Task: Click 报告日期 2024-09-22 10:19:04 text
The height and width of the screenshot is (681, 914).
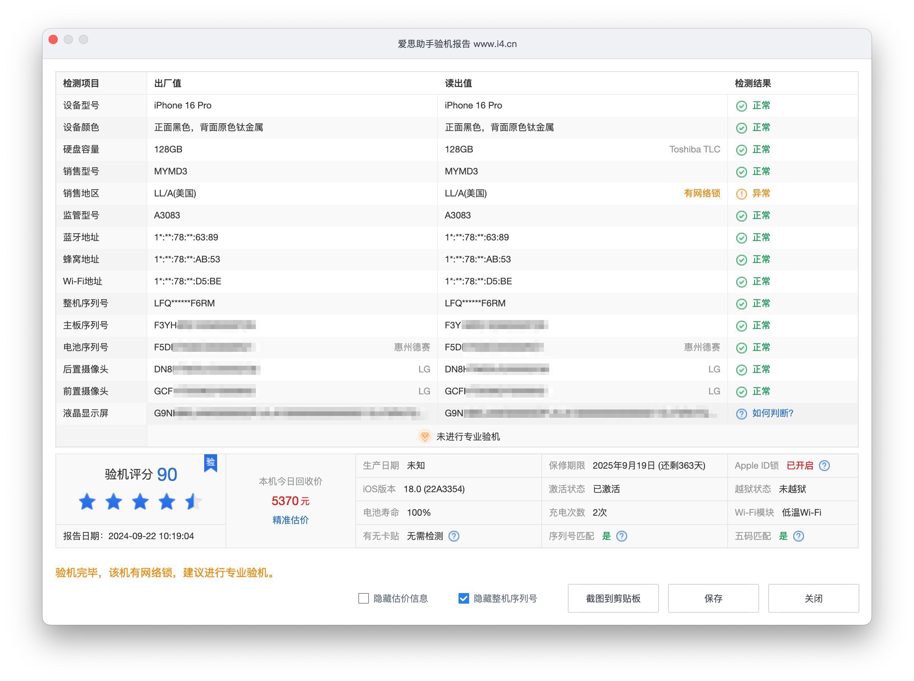Action: [x=128, y=536]
